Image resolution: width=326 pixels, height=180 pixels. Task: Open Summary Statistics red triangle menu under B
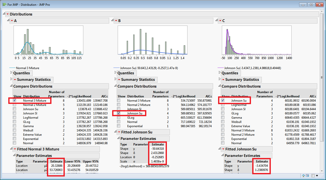point(119,80)
